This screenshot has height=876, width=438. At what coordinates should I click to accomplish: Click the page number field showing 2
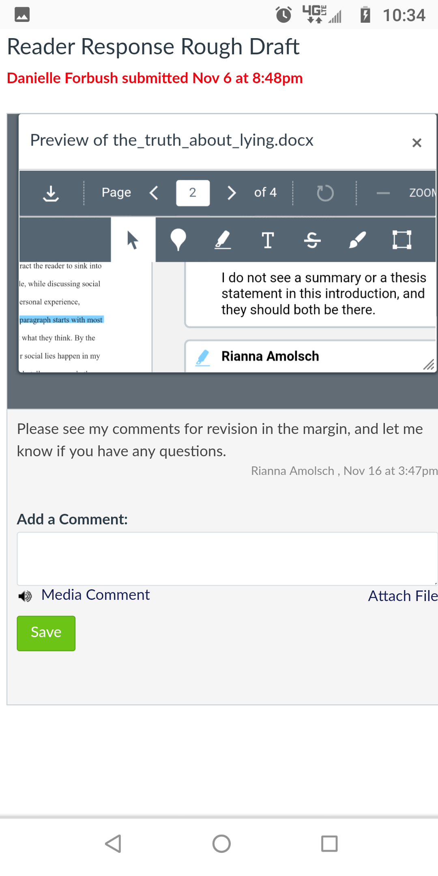[193, 193]
